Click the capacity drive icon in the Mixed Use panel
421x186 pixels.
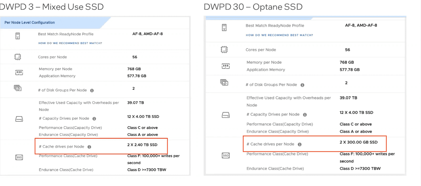[19, 119]
